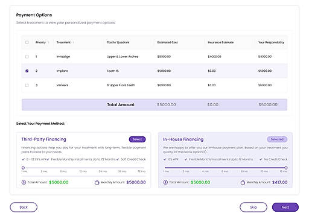Sort table by Treatment column arrow

point(74,42)
